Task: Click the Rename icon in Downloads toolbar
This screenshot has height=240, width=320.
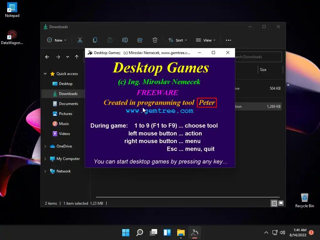Action: coord(125,40)
